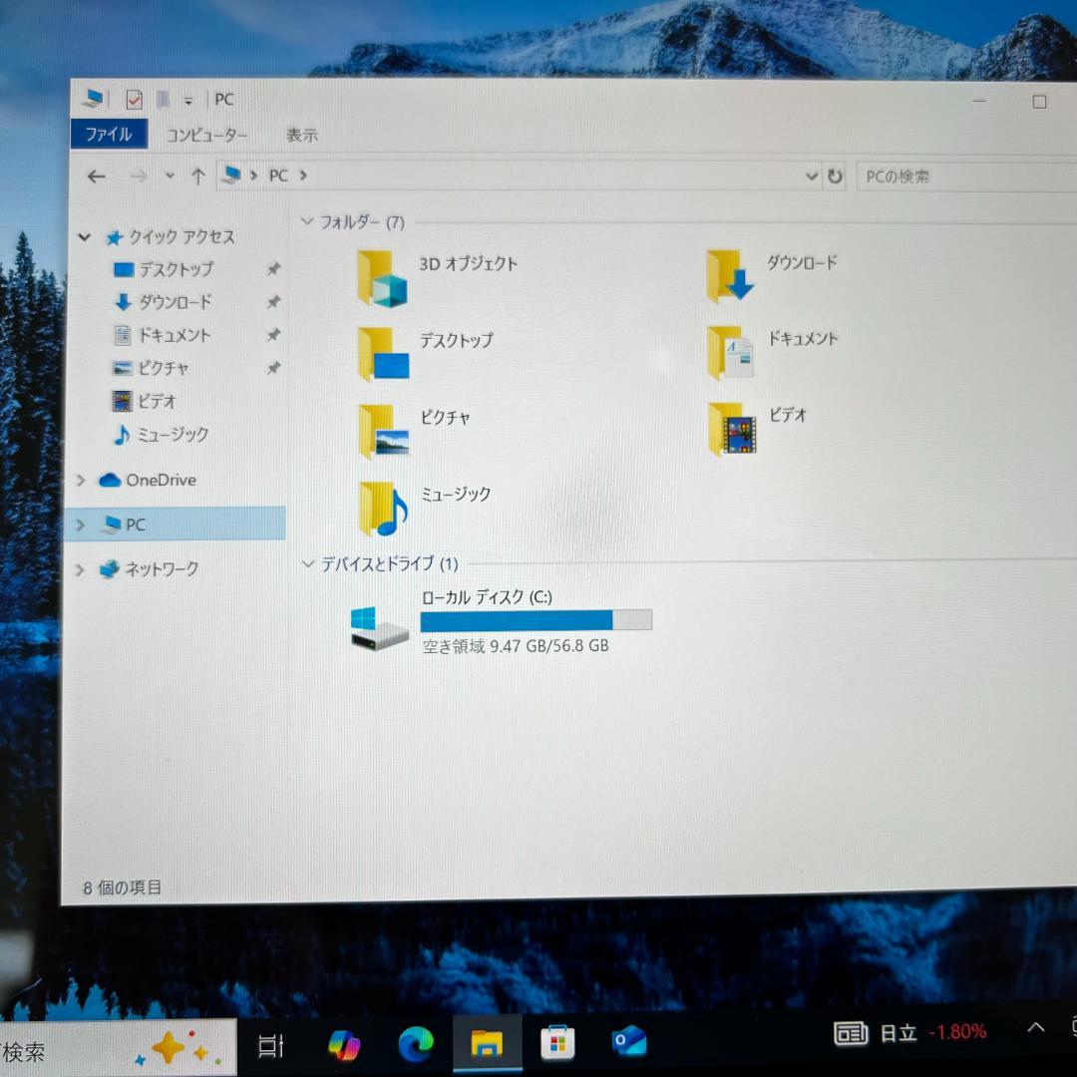
Task: Click the back navigation arrow
Action: pos(96,177)
